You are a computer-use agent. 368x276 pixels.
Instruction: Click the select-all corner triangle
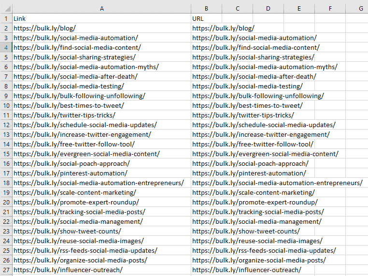[6, 9]
